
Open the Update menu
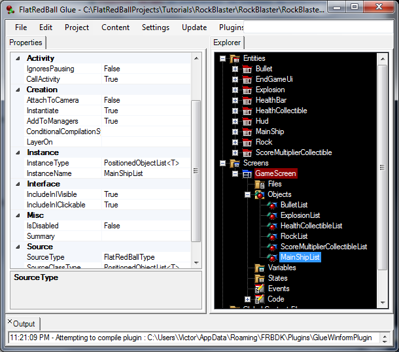pos(194,27)
